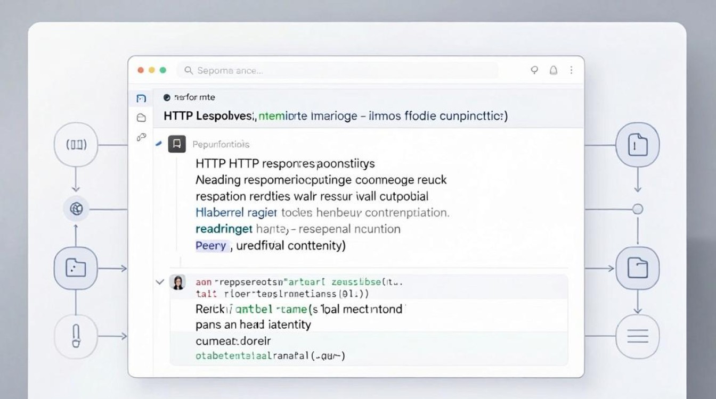Open the bell notifications icon
The width and height of the screenshot is (716, 399).
point(554,70)
